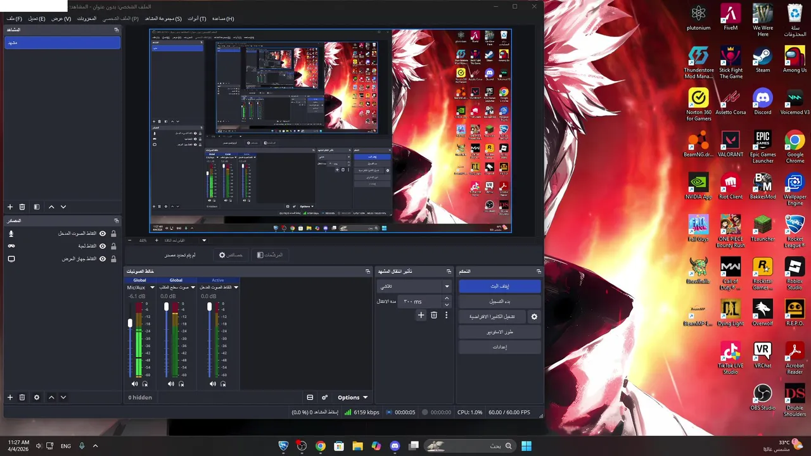The image size is (811, 456).
Task: Delete selected scene using trash icon in المشاهد panel
Action: [x=22, y=207]
